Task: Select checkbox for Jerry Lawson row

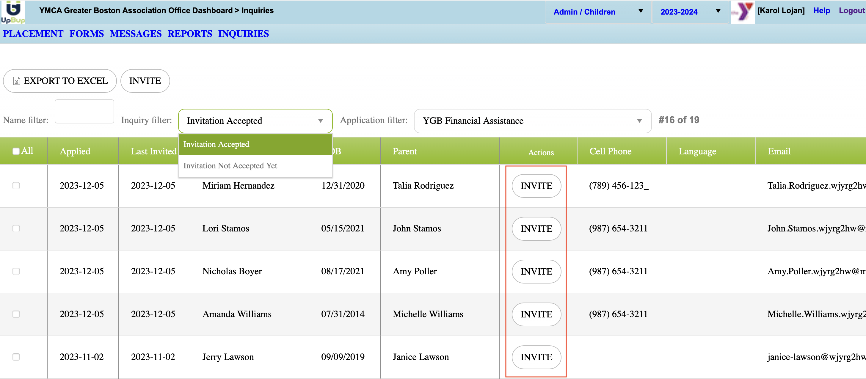Action: tap(16, 357)
